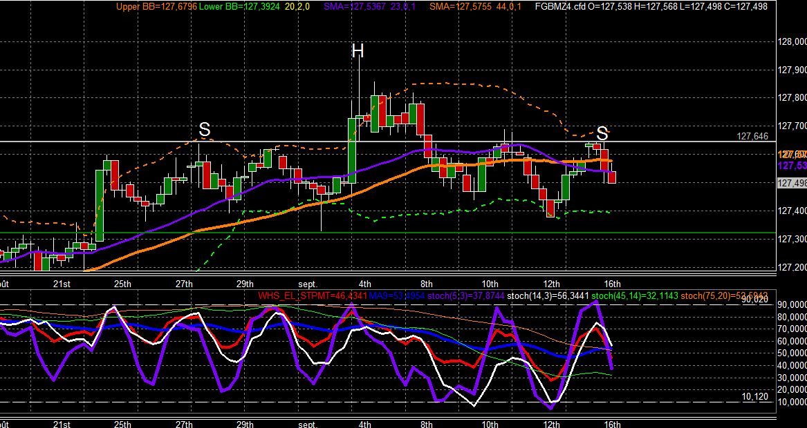The width and height of the screenshot is (807, 428).
Task: Select the H head annotation on the chart
Action: [358, 51]
